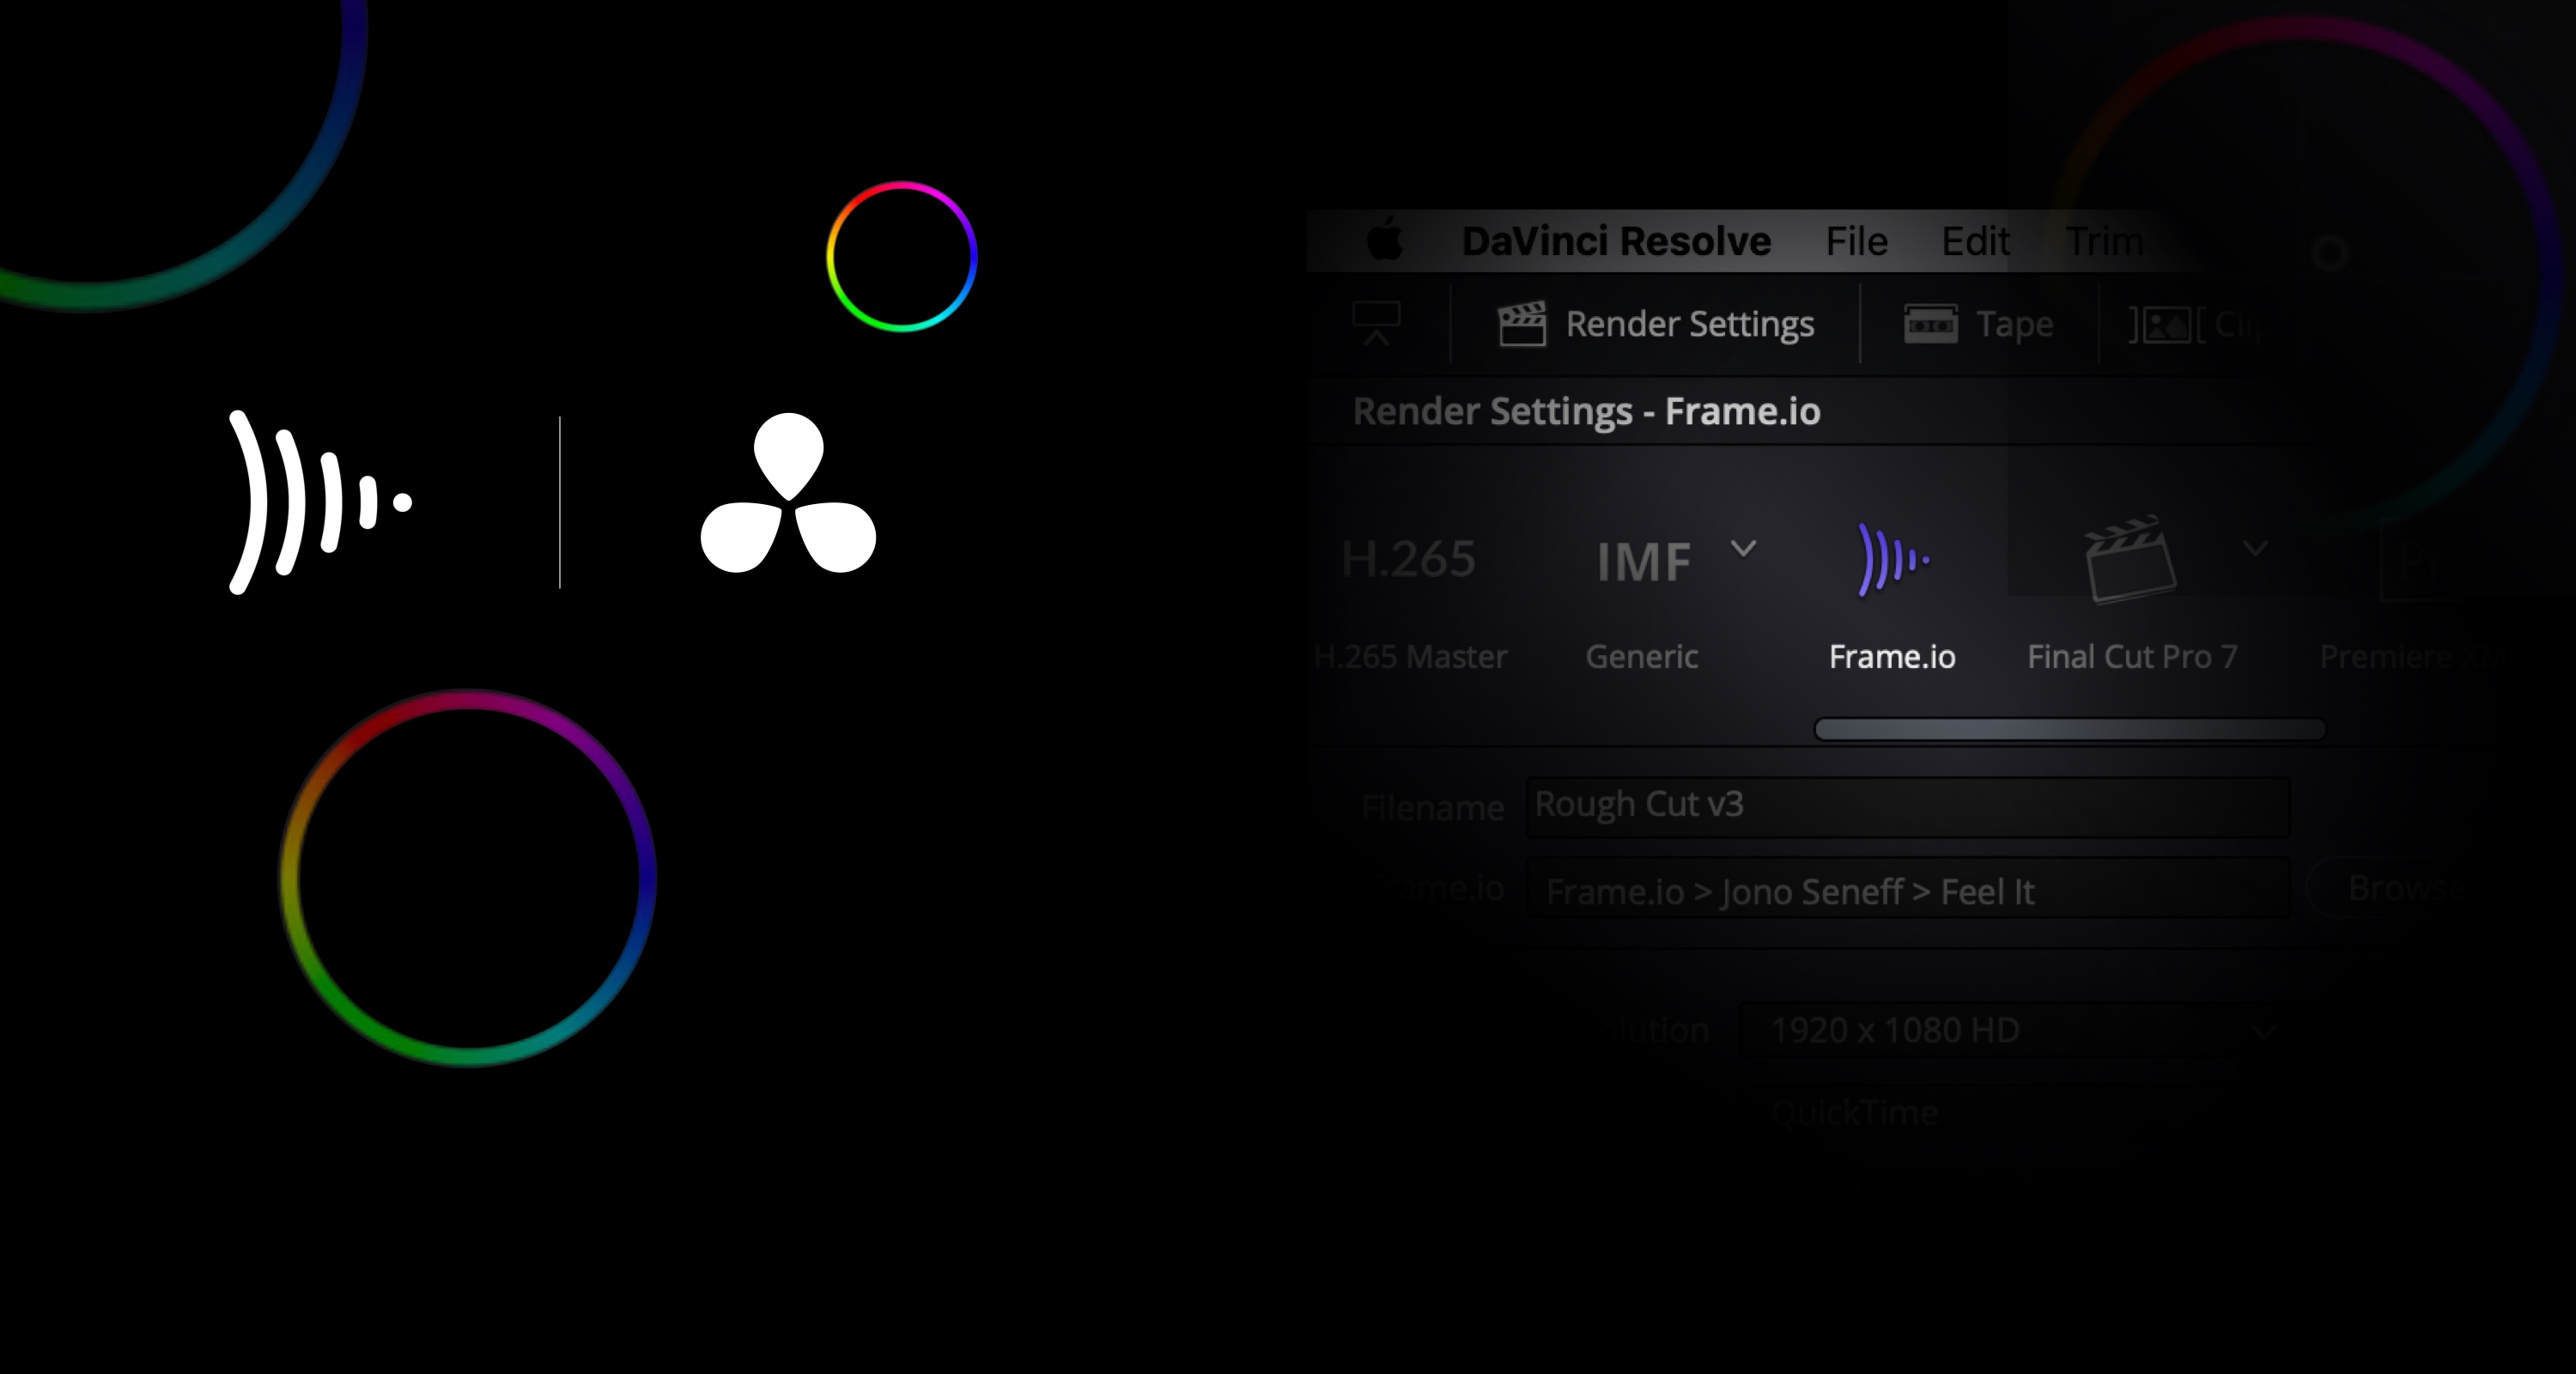
Task: Select the Tape output icon
Action: point(1930,324)
